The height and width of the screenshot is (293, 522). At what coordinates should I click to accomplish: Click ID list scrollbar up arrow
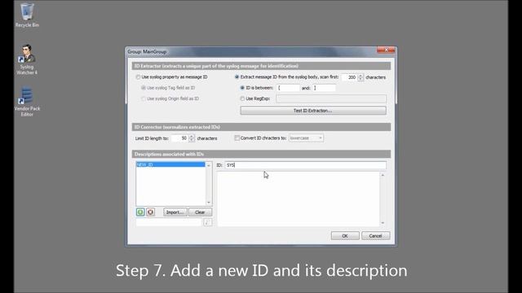click(209, 165)
